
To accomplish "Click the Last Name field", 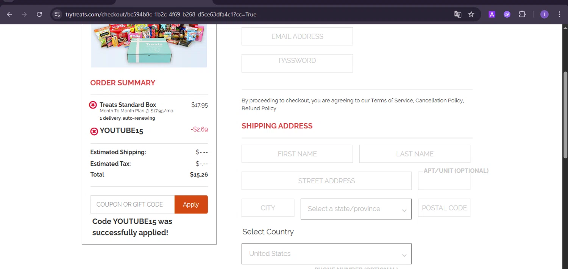I will point(415,154).
